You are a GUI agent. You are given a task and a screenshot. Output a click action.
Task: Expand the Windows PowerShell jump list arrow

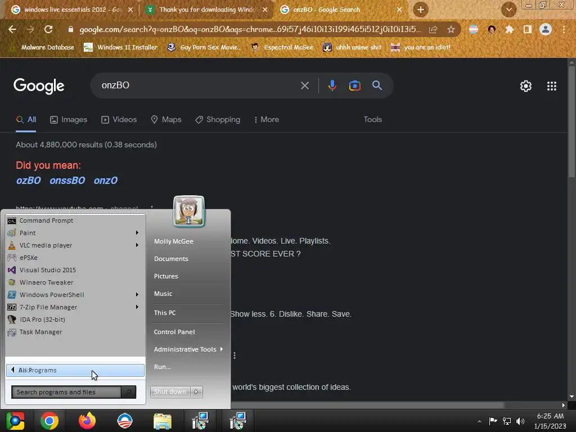click(137, 295)
